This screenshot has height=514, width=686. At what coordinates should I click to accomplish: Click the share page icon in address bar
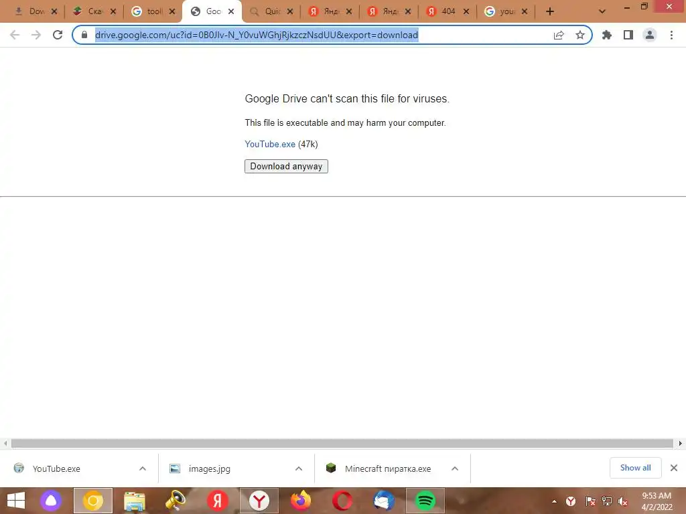[559, 35]
